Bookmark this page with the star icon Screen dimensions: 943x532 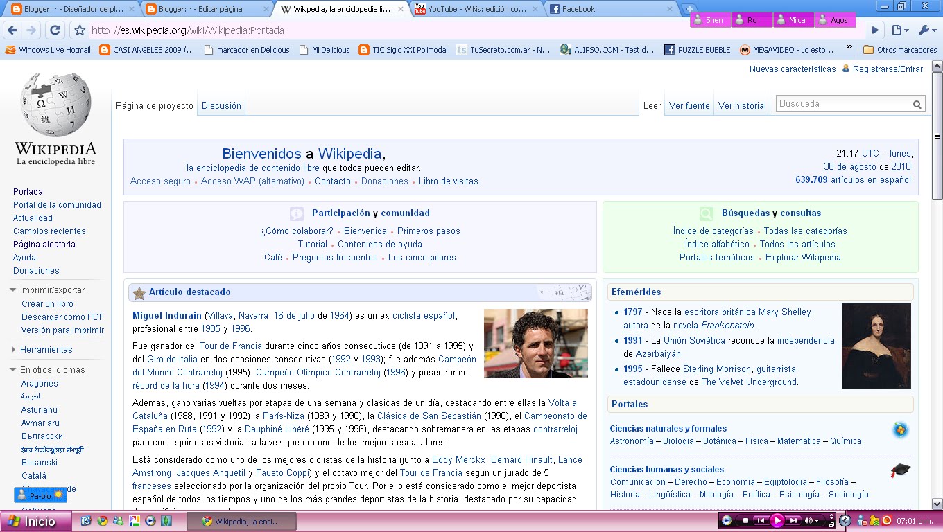pos(80,30)
